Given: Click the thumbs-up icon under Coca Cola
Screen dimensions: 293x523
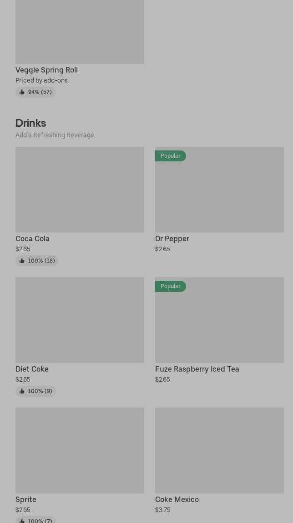Looking at the screenshot, I should (22, 261).
